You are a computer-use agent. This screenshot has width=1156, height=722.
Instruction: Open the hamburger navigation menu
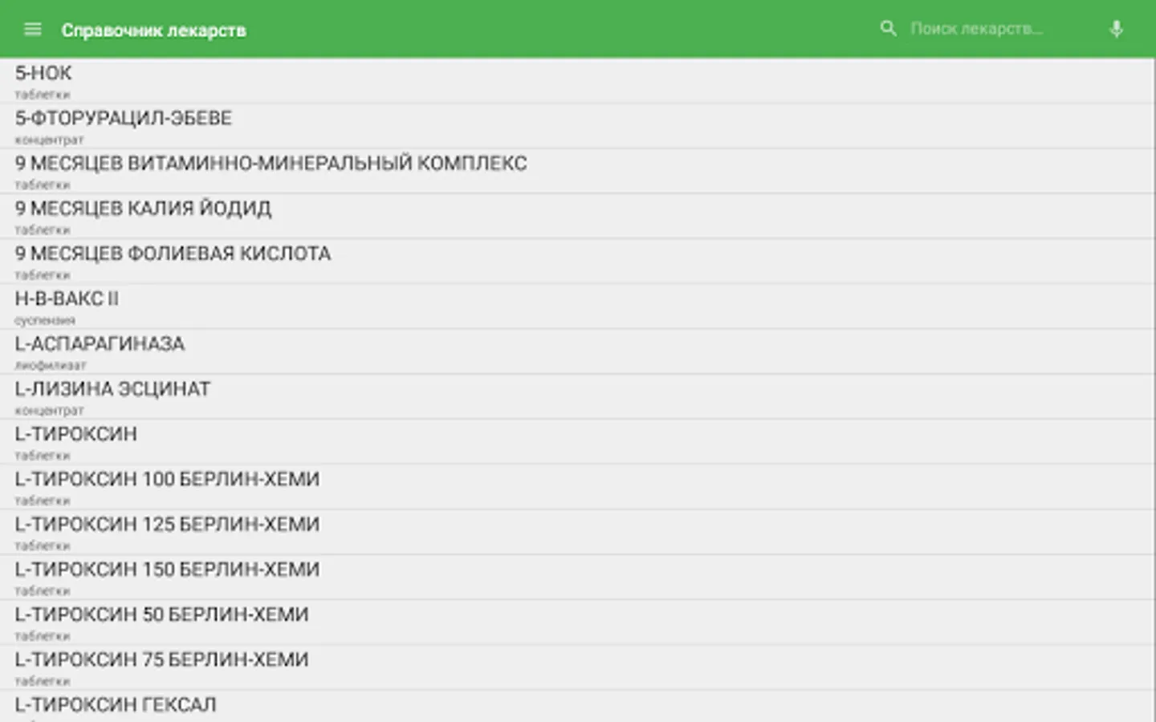tap(32, 30)
